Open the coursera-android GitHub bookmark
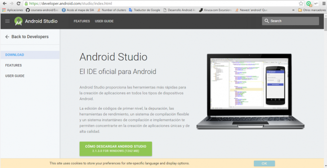This screenshot has height=168, width=327. coord(42,10)
